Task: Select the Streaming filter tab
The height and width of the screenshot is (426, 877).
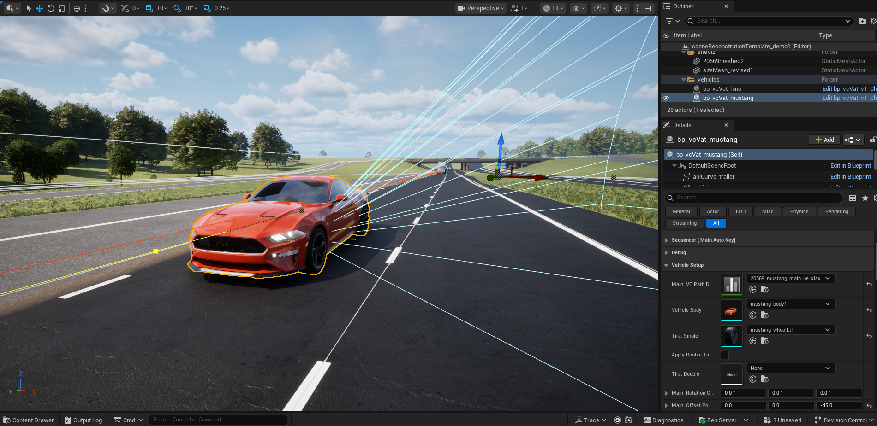Action: click(x=685, y=223)
